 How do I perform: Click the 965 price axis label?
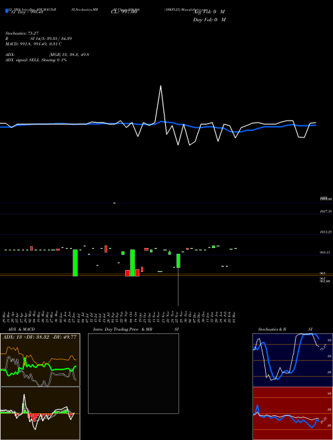click(x=322, y=273)
